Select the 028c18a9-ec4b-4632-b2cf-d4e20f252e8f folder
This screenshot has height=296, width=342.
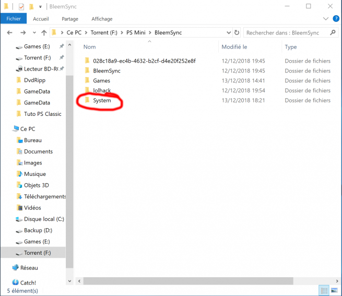click(x=144, y=61)
